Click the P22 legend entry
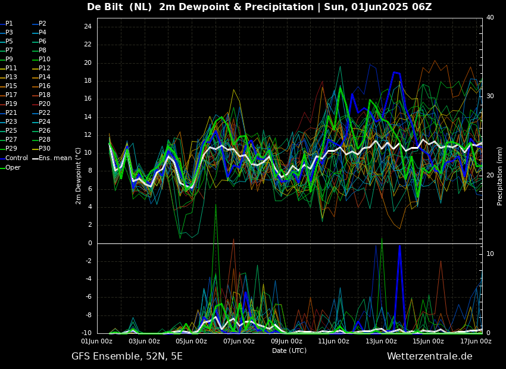 tap(41, 112)
